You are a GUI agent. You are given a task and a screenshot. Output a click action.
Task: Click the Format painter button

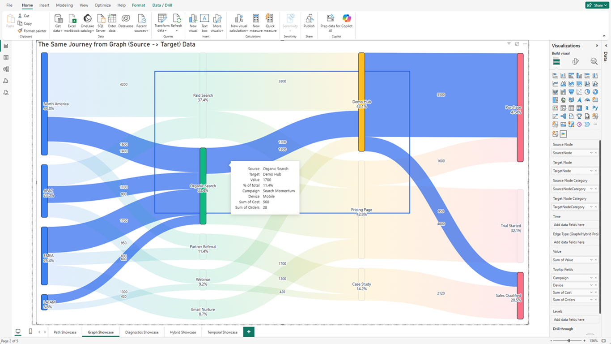click(32, 31)
